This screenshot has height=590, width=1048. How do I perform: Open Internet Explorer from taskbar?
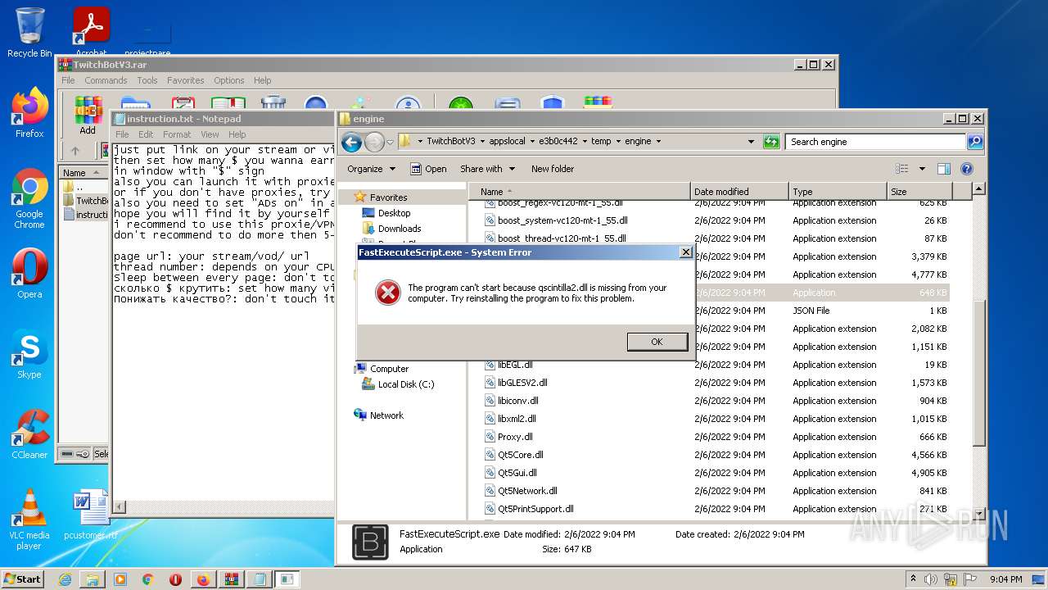[65, 579]
